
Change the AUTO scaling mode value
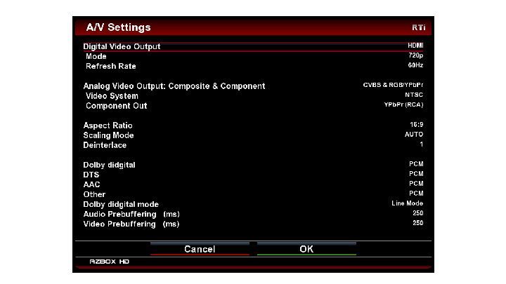(414, 134)
